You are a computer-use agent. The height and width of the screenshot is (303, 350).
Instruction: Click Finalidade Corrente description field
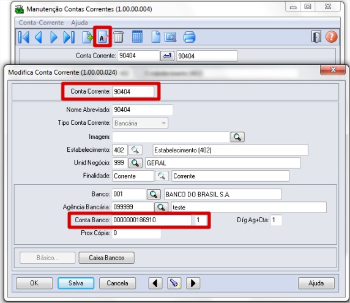point(230,176)
